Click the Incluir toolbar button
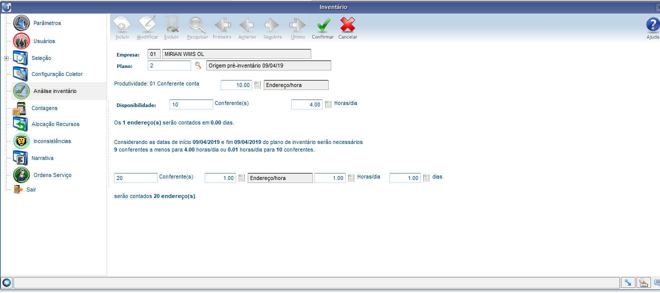The height and width of the screenshot is (293, 660). coord(122,27)
